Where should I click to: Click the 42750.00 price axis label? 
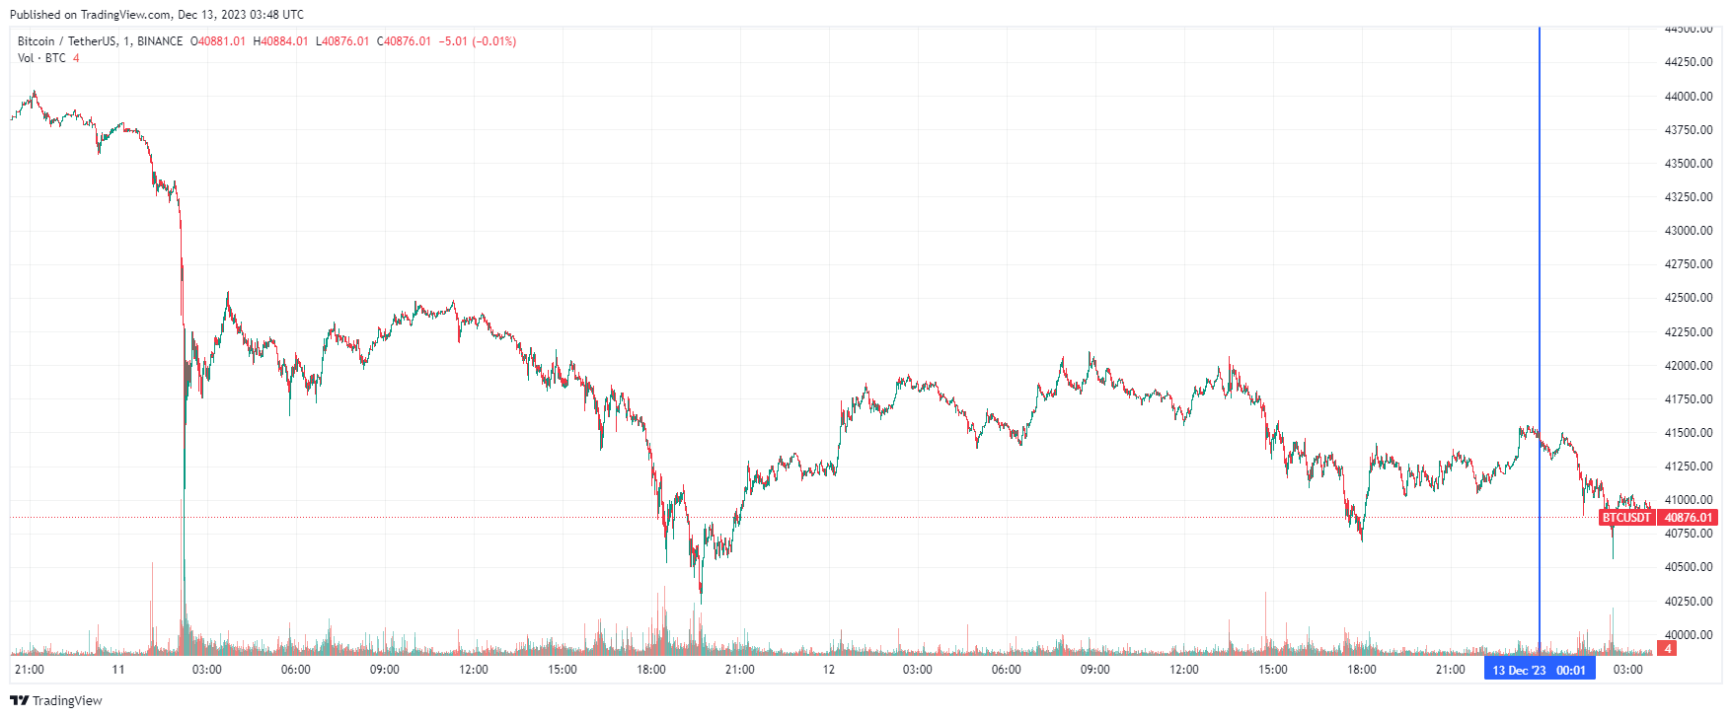point(1689,264)
